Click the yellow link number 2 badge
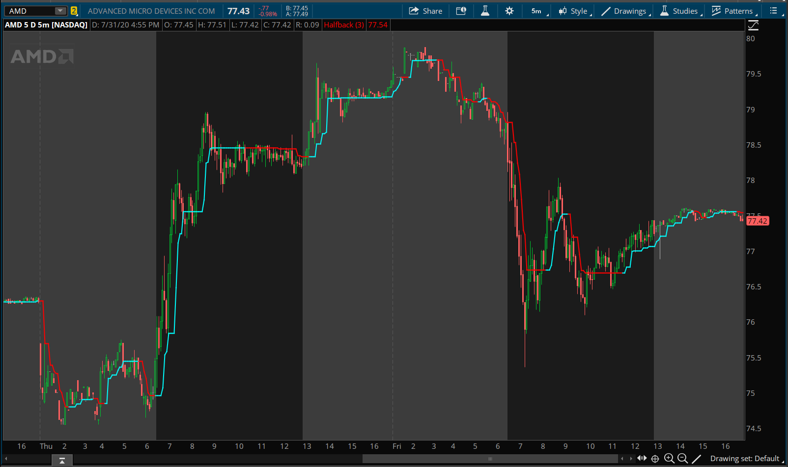This screenshot has height=467, width=788. tap(74, 11)
